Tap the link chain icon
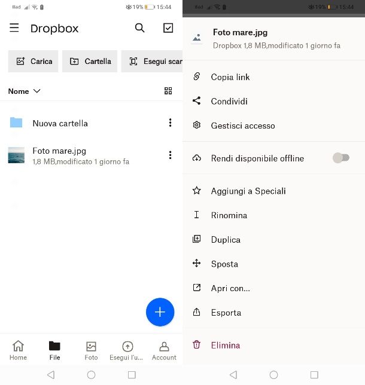The height and width of the screenshot is (385, 365). (197, 77)
